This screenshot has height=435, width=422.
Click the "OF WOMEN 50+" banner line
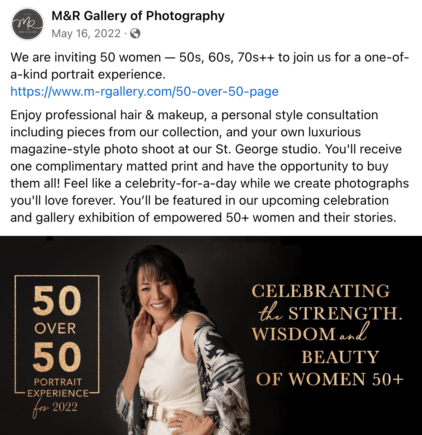pos(330,379)
